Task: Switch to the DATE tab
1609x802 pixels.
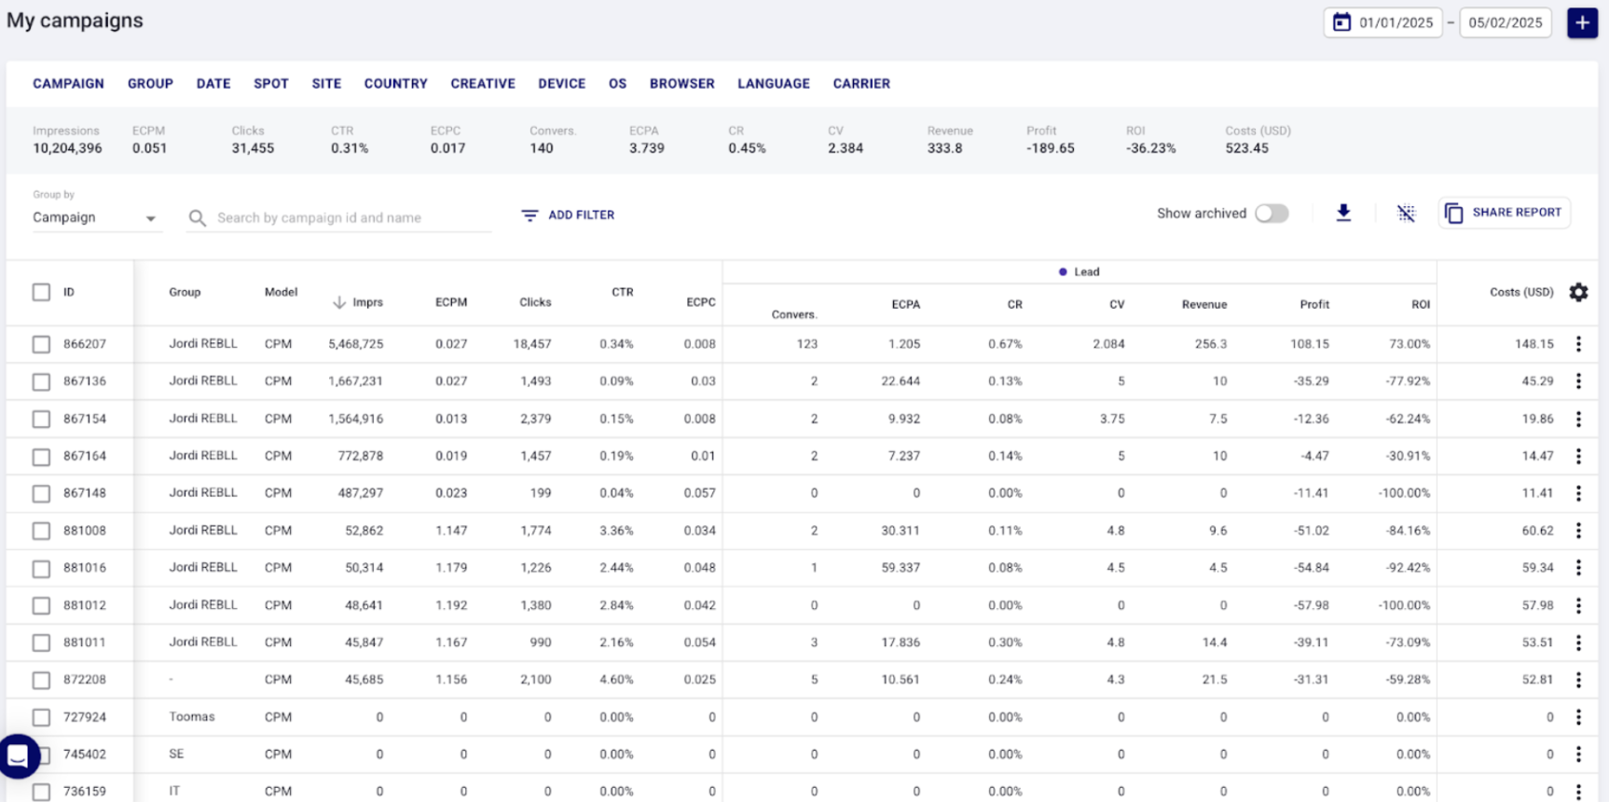Action: (x=213, y=83)
